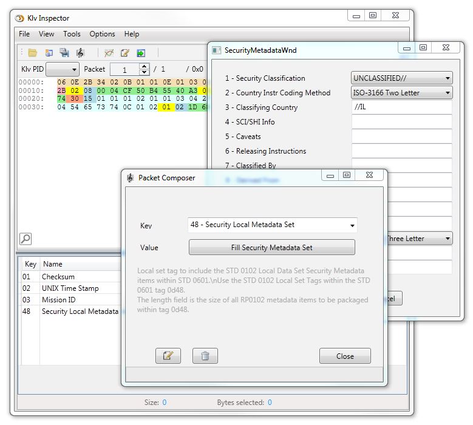473x425 pixels.
Task: Click the graph chart toolbar icon
Action: coord(109,53)
